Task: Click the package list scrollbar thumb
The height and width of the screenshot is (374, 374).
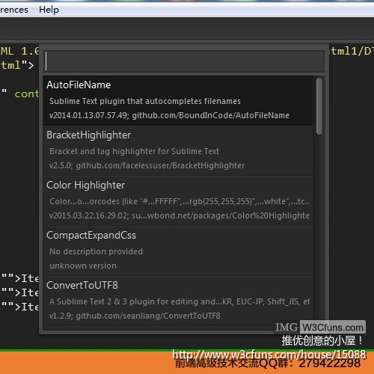Action: 319,106
